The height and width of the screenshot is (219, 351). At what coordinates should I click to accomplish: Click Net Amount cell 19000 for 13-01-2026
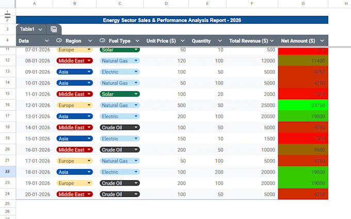(x=303, y=116)
